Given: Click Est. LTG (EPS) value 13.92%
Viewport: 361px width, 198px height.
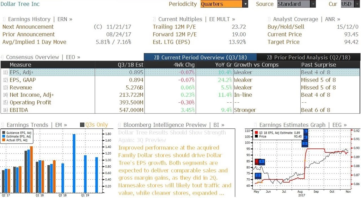Looking at the screenshot, I should click(x=237, y=42).
